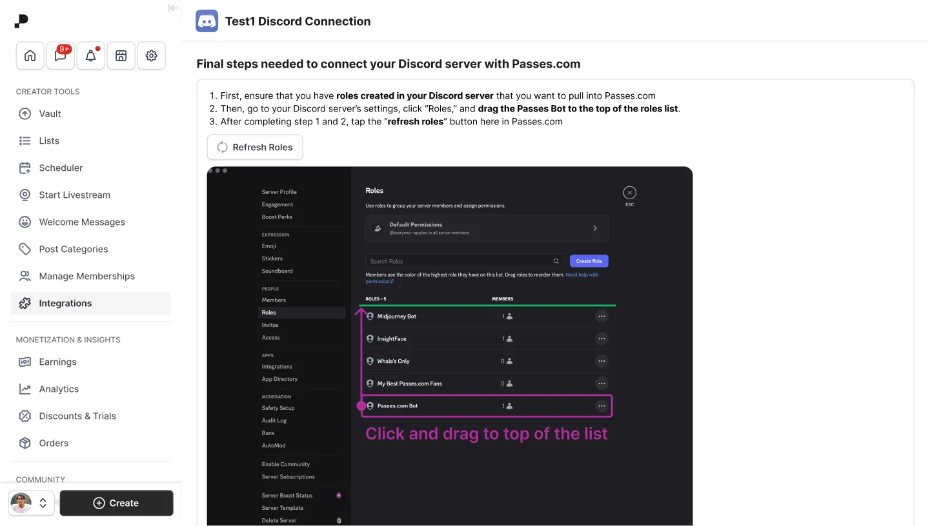930x526 pixels.
Task: Open Scheduler using its calendar icon
Action: pyautogui.click(x=25, y=168)
